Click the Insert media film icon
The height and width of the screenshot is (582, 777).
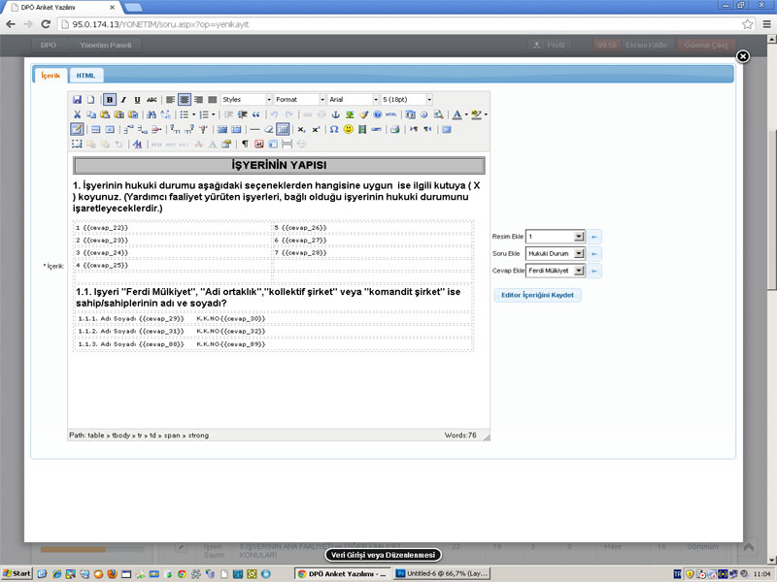(x=362, y=129)
